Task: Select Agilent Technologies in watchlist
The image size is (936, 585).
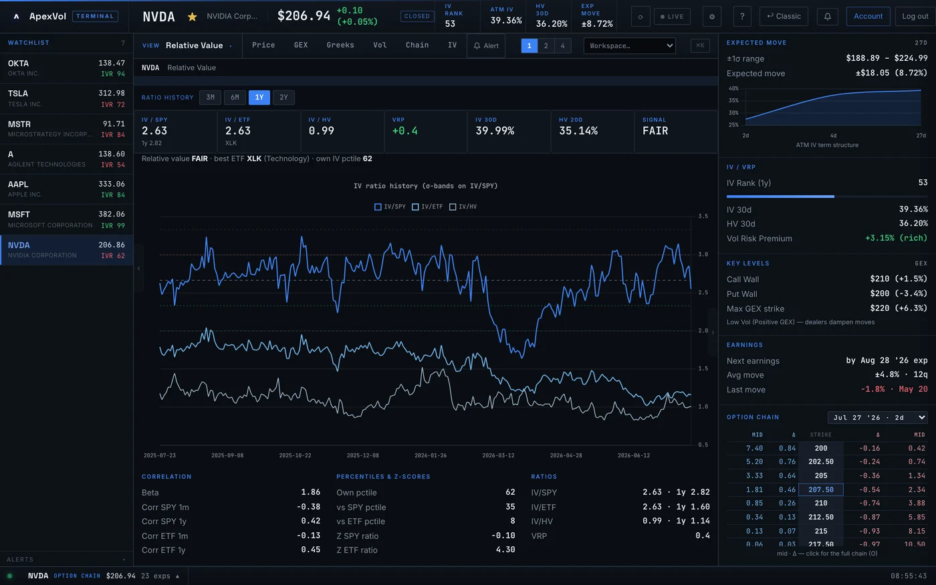Action: pos(66,159)
